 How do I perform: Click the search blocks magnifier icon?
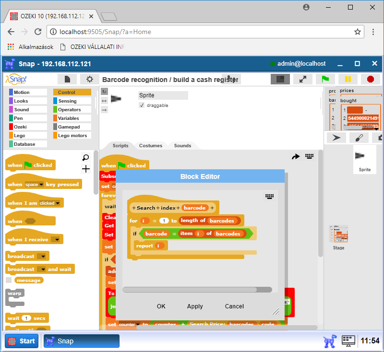[x=85, y=157]
